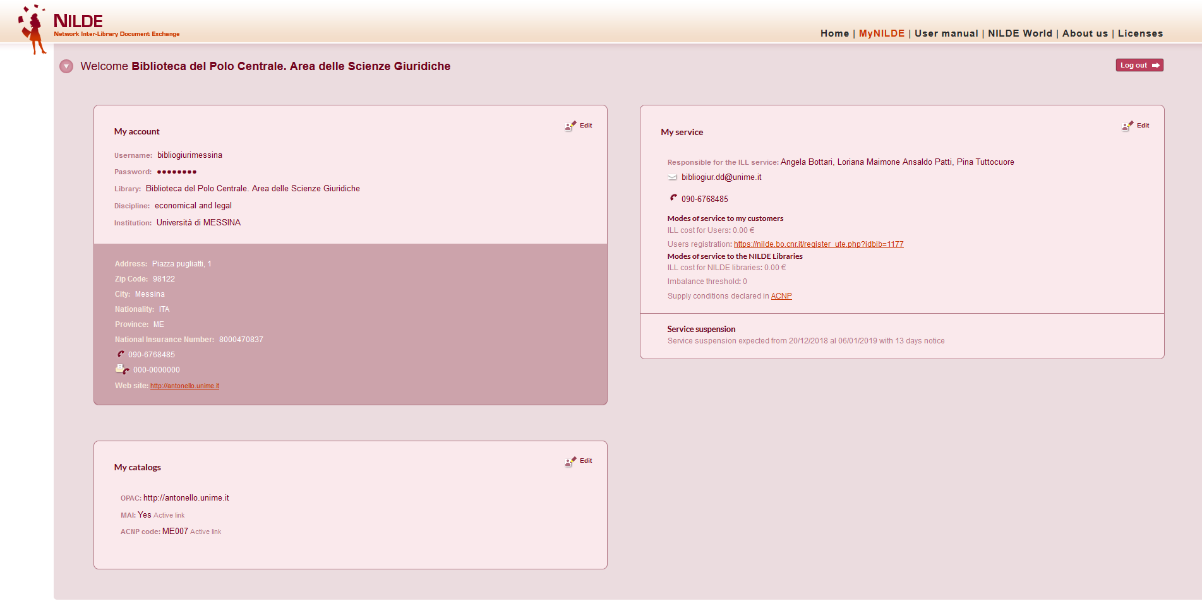Click the My account heading
Screen dimensions: 1202x606
pyautogui.click(x=137, y=132)
